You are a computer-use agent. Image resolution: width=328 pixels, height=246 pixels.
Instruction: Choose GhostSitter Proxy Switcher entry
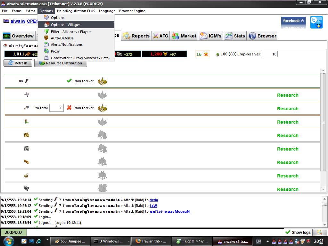pos(76,58)
